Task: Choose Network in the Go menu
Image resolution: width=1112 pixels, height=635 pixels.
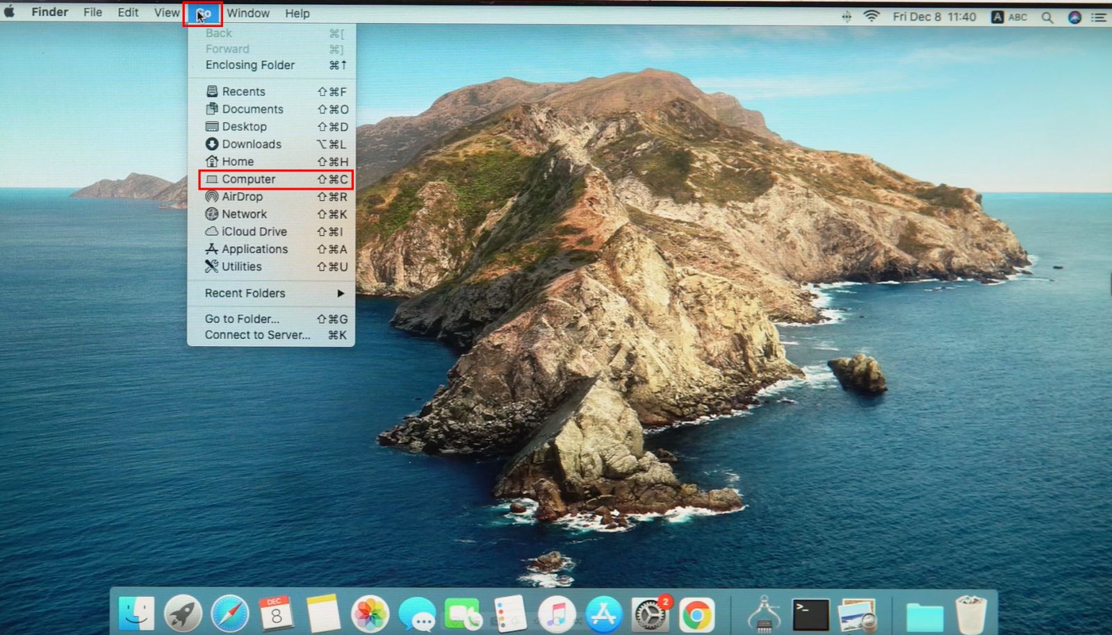Action: (x=271, y=214)
